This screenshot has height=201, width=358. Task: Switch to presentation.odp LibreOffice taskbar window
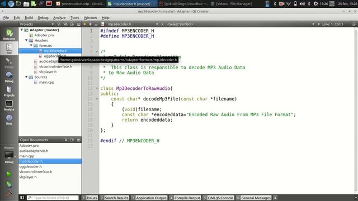81,4
